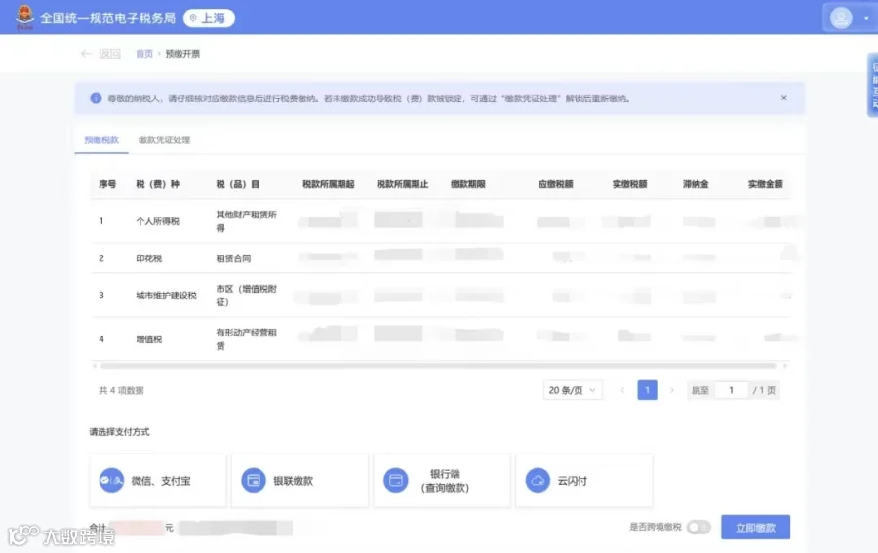Switch to the 缴款凭证处理 tab
Image resolution: width=878 pixels, height=553 pixels.
pos(164,139)
